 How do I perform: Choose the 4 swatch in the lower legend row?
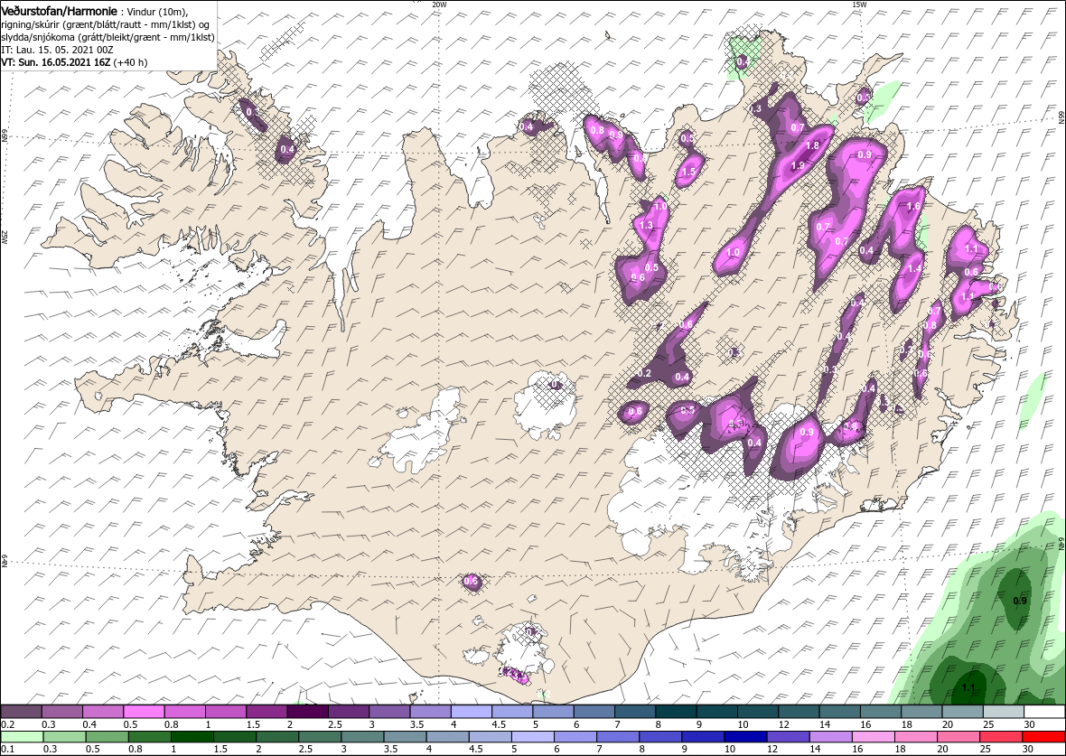coord(447,737)
